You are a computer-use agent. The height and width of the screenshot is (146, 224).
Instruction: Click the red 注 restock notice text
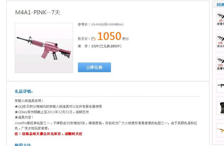49,134
